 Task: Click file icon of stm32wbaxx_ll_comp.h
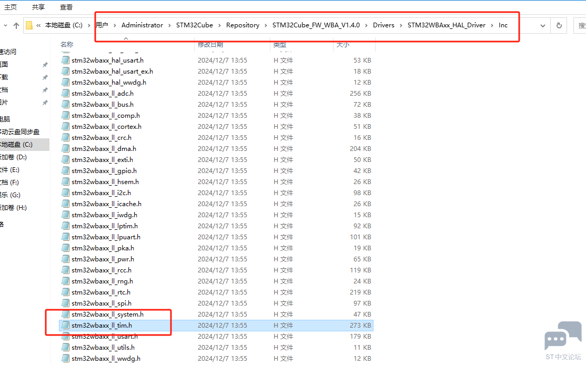(x=65, y=115)
